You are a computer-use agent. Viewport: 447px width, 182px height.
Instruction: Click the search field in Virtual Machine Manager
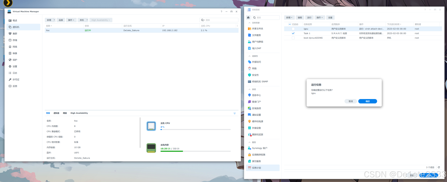(221, 20)
